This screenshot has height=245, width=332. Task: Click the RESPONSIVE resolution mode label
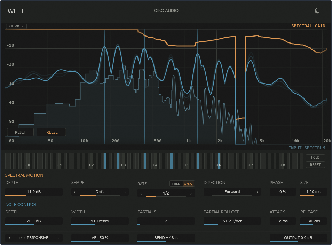38,238
